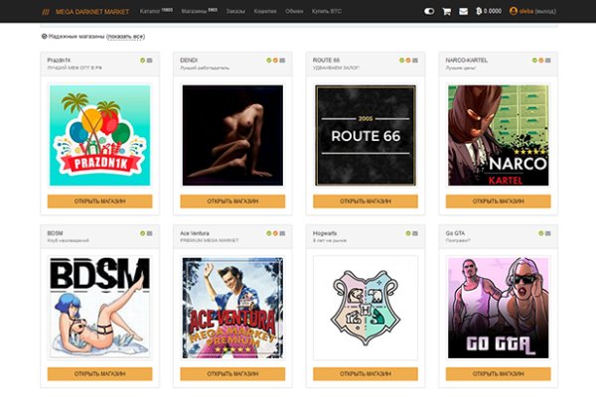This screenshot has height=397, width=596.
Task: Open the shopping cart icon
Action: coord(446,11)
